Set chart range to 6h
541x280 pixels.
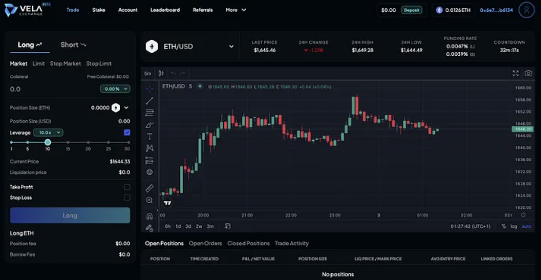pyautogui.click(x=168, y=226)
